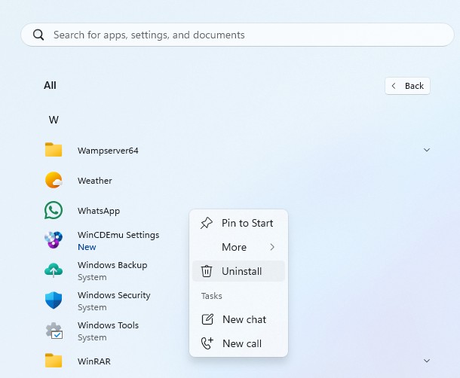Open Windows Security shield icon
Viewport: 460px width, 378px height.
54,300
